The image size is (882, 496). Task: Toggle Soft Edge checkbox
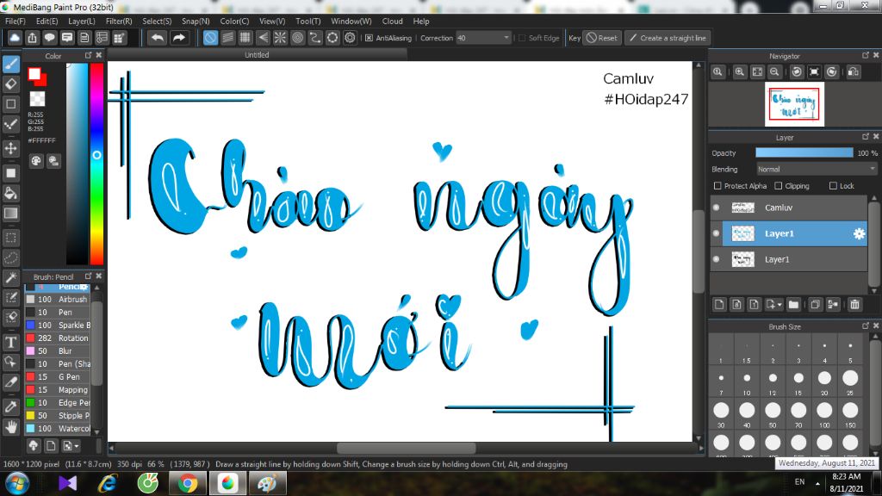pyautogui.click(x=522, y=38)
